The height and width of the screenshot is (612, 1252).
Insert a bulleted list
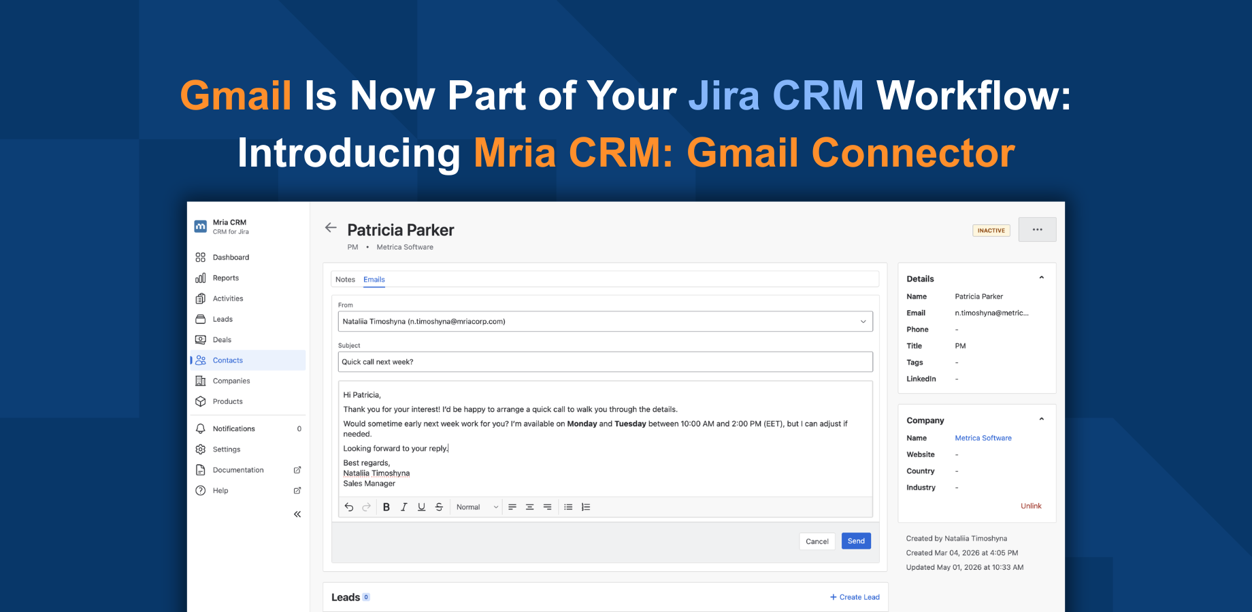[x=569, y=507]
